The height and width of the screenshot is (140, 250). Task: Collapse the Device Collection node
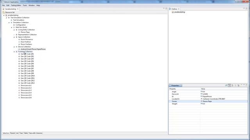(14, 47)
